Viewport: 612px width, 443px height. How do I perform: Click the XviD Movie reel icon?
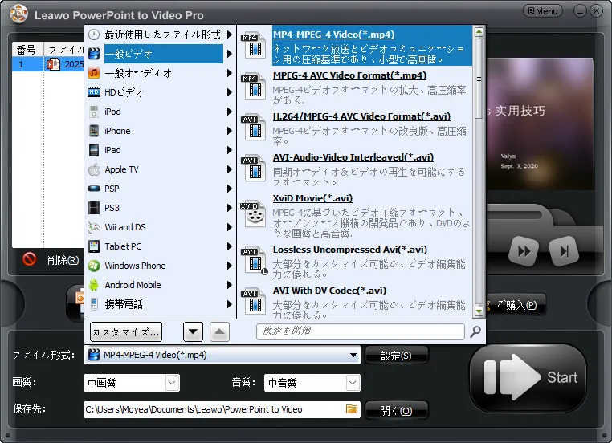pyautogui.click(x=253, y=213)
